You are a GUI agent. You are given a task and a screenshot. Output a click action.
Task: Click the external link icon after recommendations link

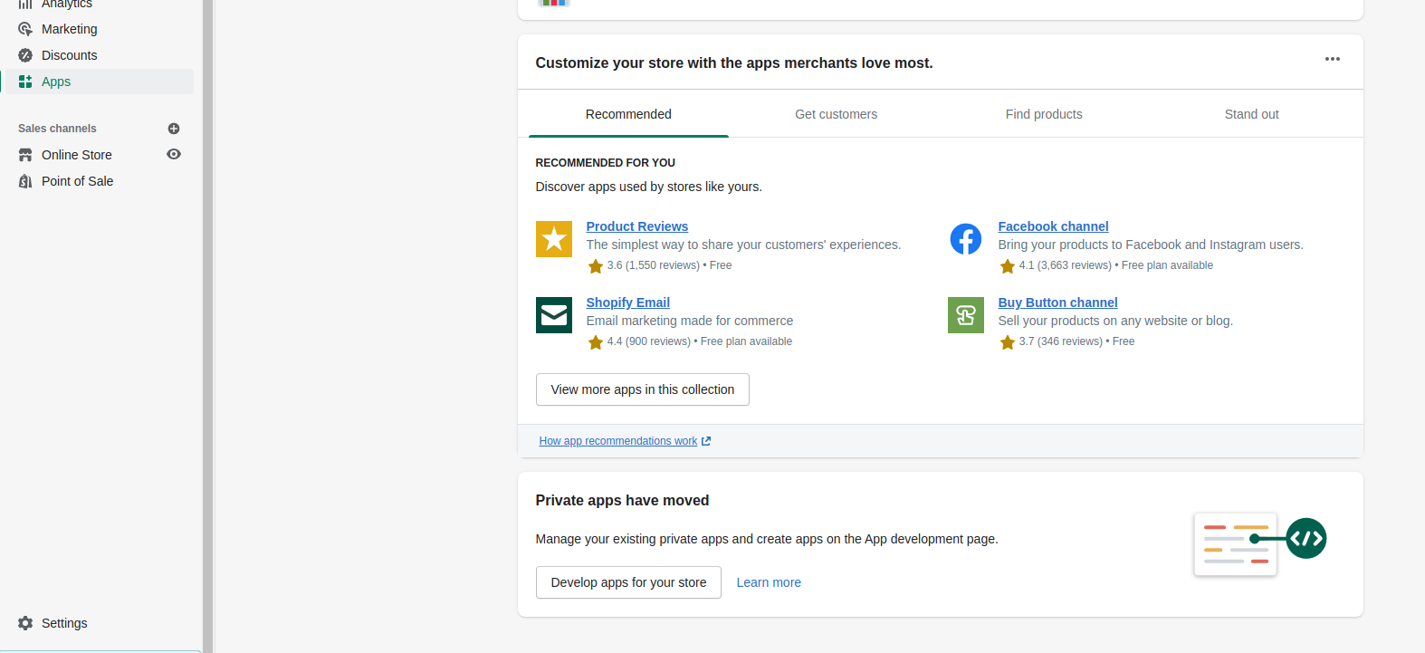[x=706, y=441]
